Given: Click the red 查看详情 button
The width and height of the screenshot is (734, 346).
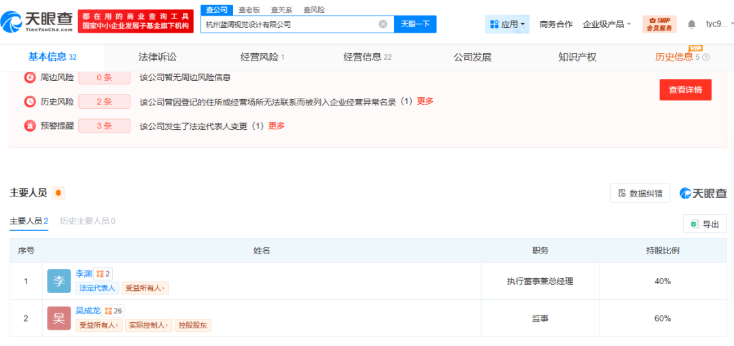Looking at the screenshot, I should click(x=685, y=90).
